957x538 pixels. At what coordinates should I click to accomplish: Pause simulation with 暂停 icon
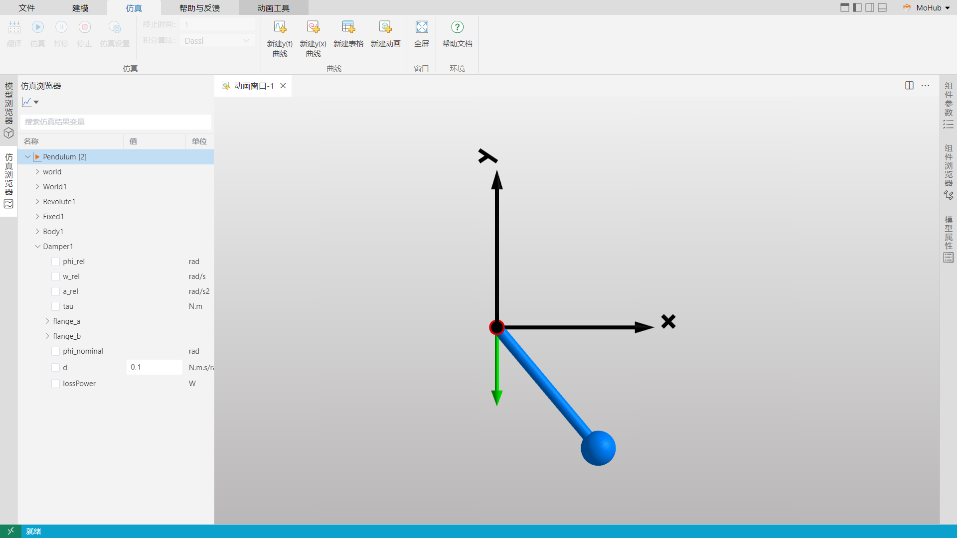tap(61, 27)
